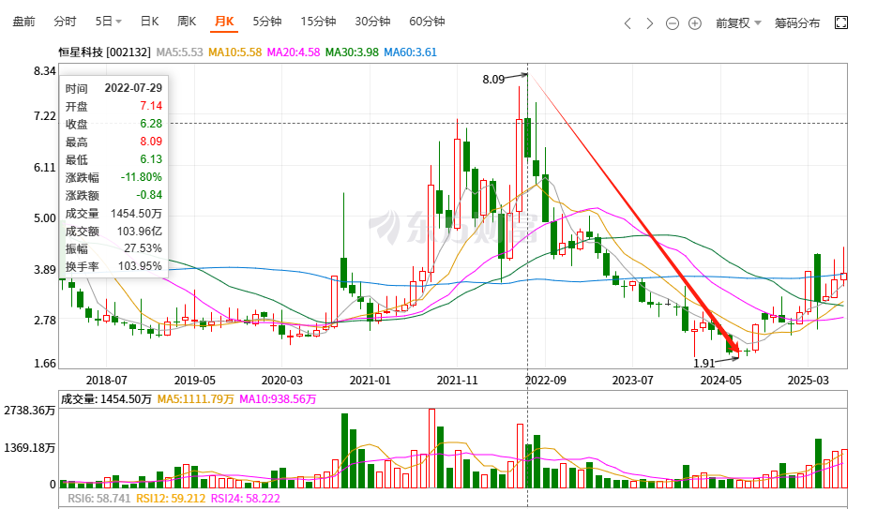The height and width of the screenshot is (509, 877).
Task: Click the RSI24: 58.222 indicator label
Action: tap(246, 499)
